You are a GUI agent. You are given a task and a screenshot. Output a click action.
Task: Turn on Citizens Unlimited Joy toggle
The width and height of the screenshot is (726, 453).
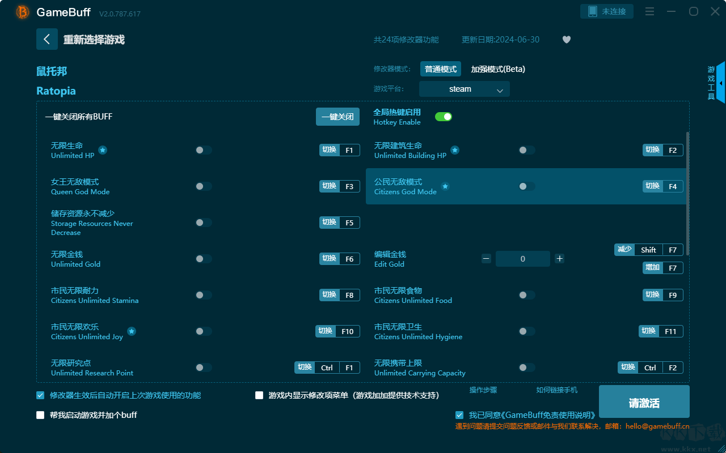[x=204, y=331]
